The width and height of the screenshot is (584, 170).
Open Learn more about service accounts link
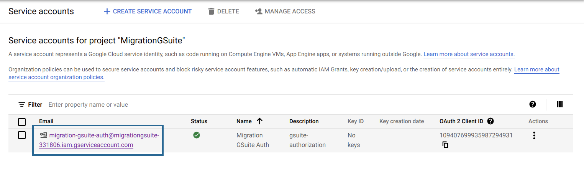(x=469, y=54)
